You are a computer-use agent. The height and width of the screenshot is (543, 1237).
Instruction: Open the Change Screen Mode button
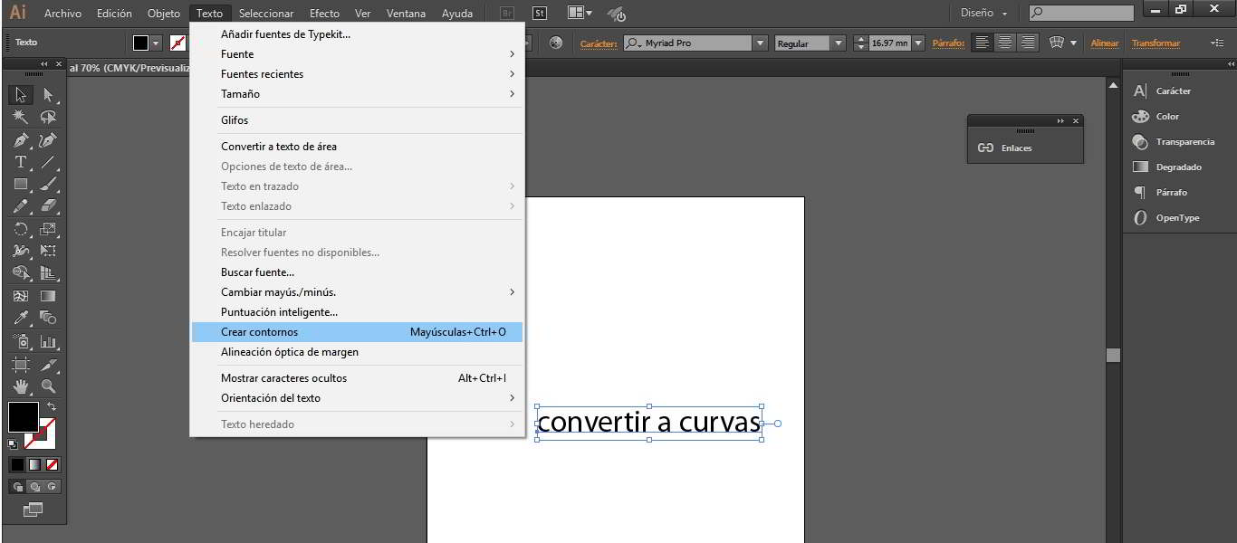tap(34, 510)
